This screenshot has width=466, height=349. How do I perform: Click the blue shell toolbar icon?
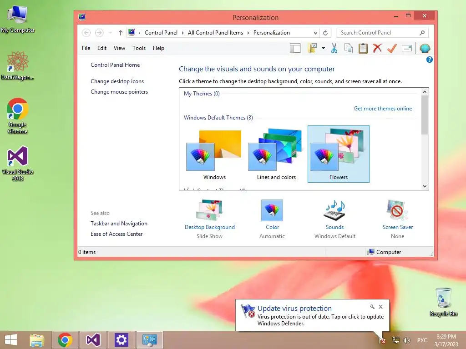click(x=425, y=48)
